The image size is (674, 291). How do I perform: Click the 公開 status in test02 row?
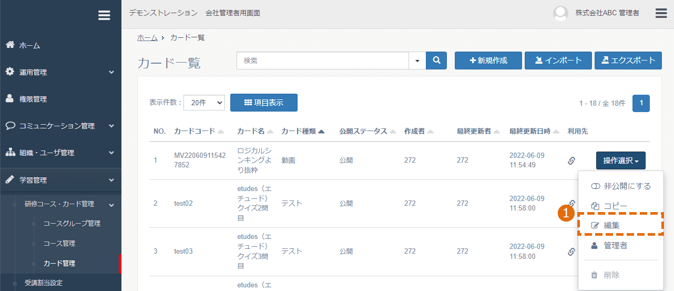tap(346, 204)
